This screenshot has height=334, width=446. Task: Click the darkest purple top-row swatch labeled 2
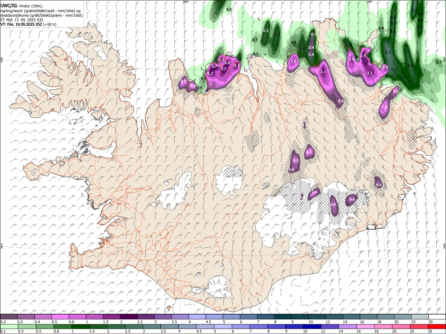pos(129,317)
